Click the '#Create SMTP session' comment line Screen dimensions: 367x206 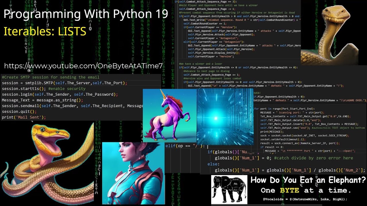(x=50, y=77)
